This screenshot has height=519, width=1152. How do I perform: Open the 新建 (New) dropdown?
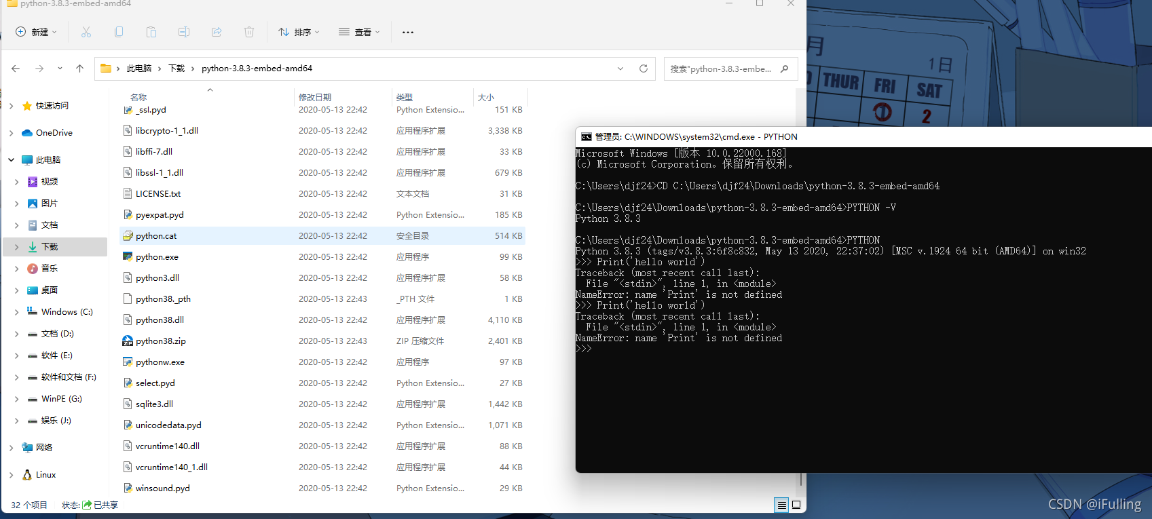[36, 32]
